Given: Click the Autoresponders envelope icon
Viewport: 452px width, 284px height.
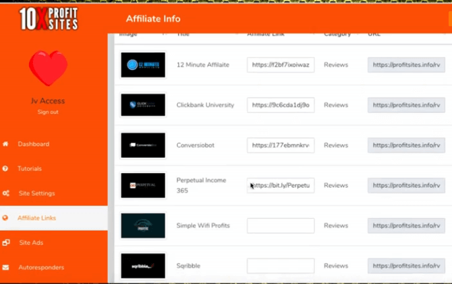Looking at the screenshot, I should 5,267.
